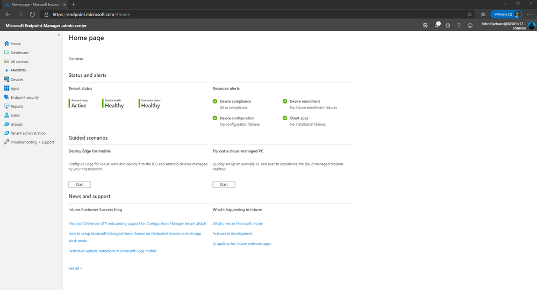Screen dimensions: 537x290
Task: Click the Devices icon in sidebar
Action: [6, 79]
